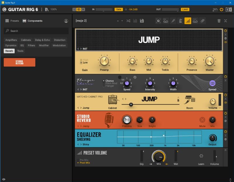The height and width of the screenshot is (182, 234).
Task: Go to previous preset with up arrow
Action: [x=118, y=21]
